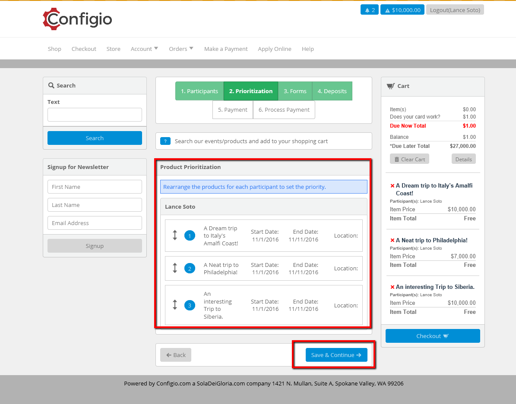Click the Configio gear logo
516x404 pixels.
point(77,19)
